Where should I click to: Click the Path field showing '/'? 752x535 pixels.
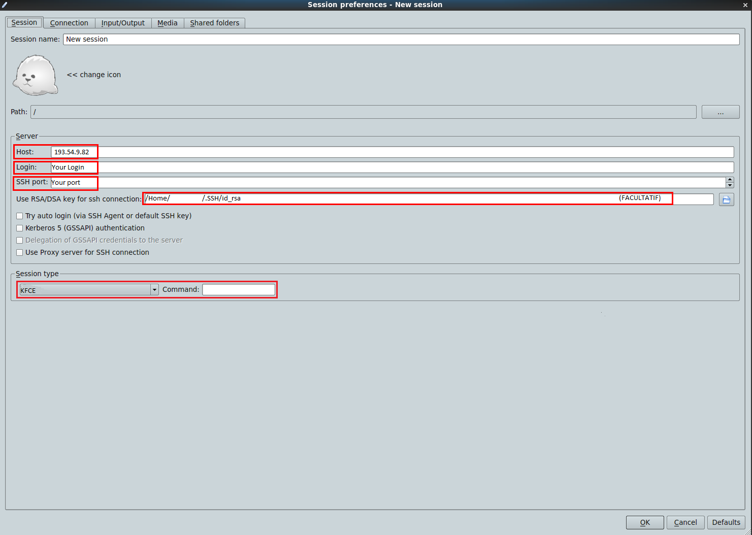tap(364, 112)
